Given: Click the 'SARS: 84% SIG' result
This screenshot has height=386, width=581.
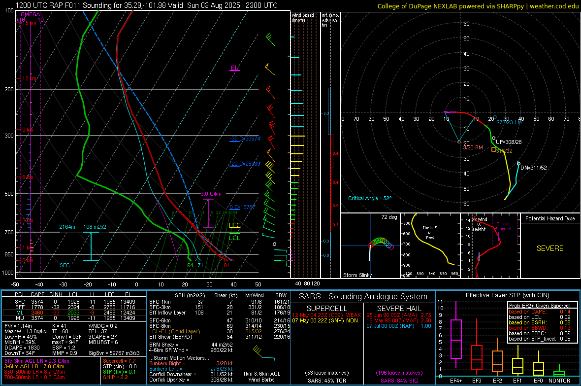Looking at the screenshot, I should (399, 381).
